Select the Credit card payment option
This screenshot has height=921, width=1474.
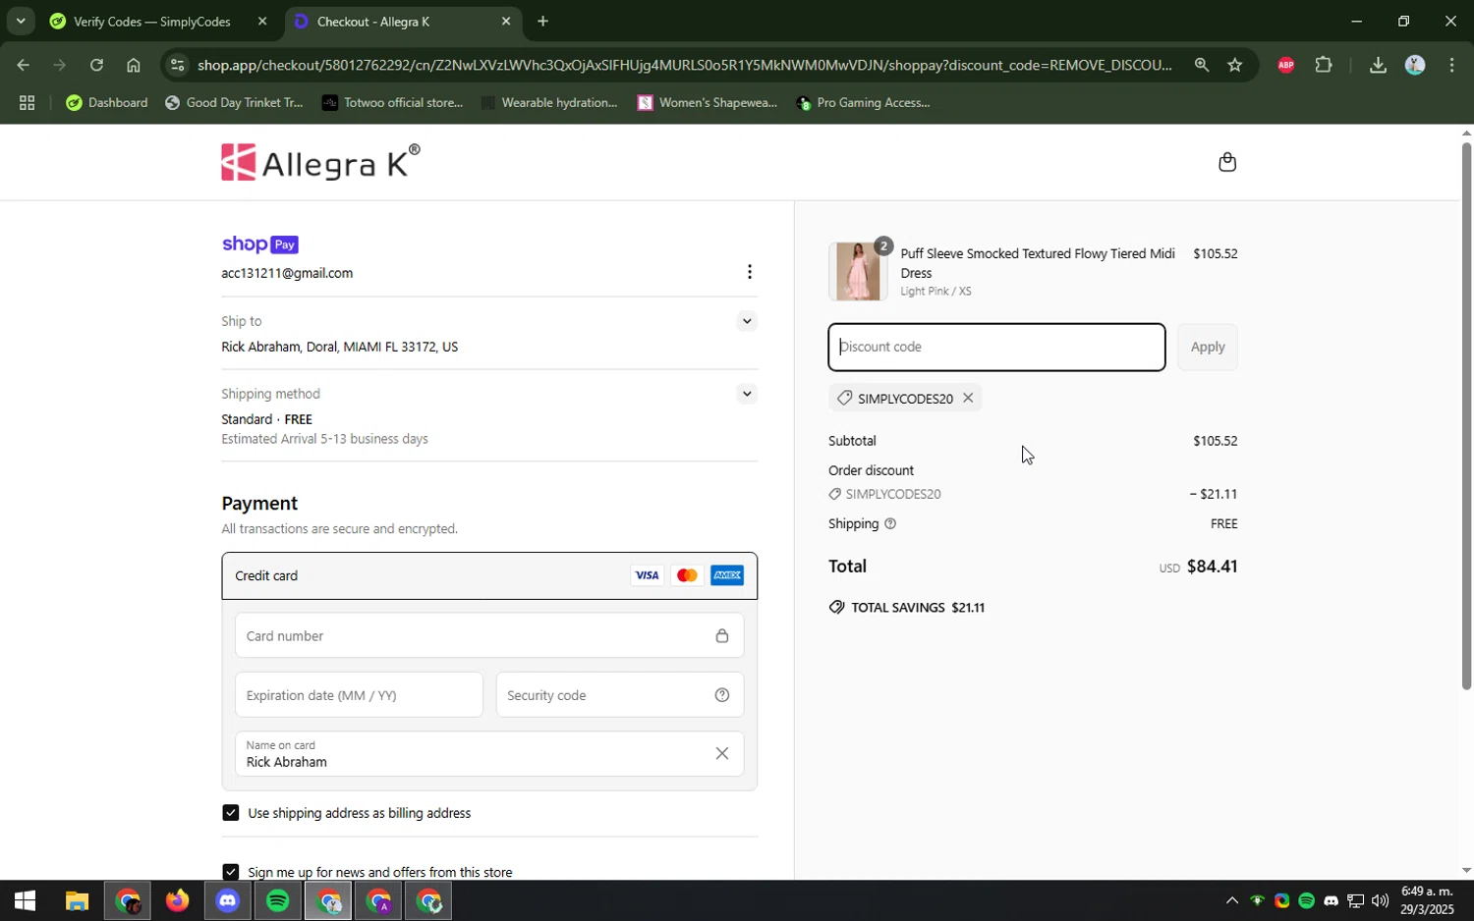click(489, 576)
